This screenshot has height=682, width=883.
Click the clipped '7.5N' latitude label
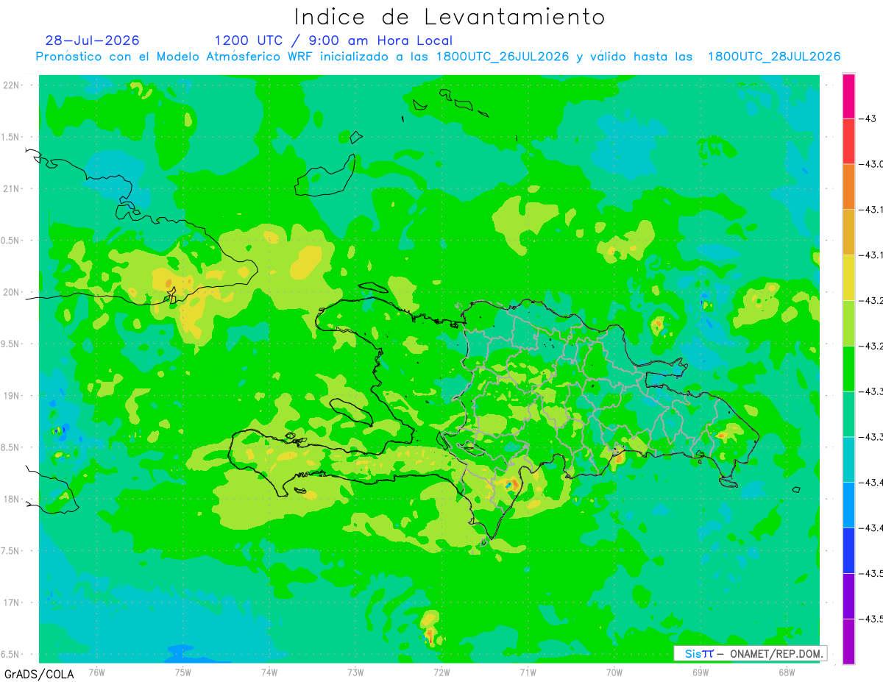[11, 551]
